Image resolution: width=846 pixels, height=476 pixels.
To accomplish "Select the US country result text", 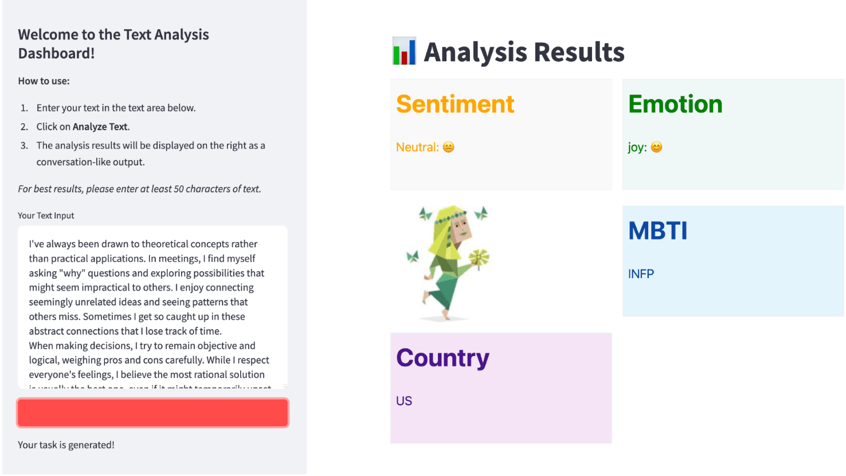I will point(404,401).
